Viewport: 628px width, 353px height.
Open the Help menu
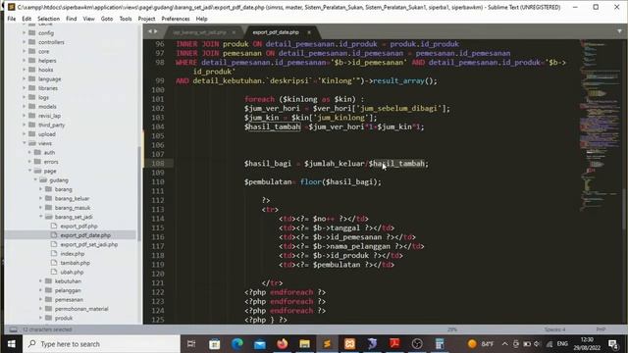pyautogui.click(x=201, y=19)
